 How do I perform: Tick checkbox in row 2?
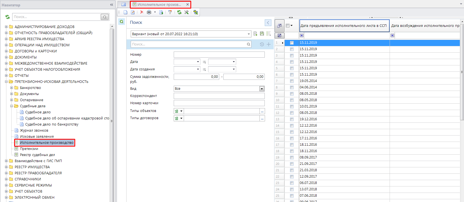click(292, 49)
